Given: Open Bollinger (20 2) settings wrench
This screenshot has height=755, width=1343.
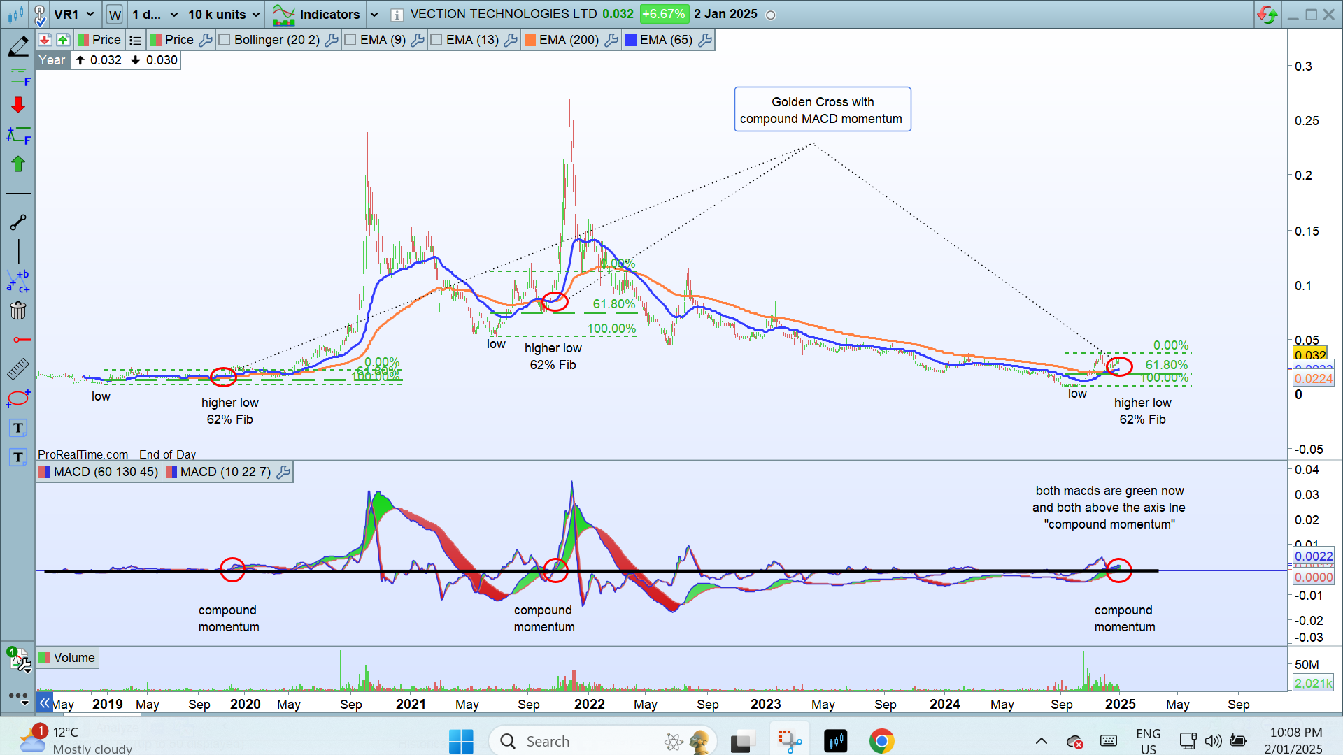Looking at the screenshot, I should pos(332,40).
